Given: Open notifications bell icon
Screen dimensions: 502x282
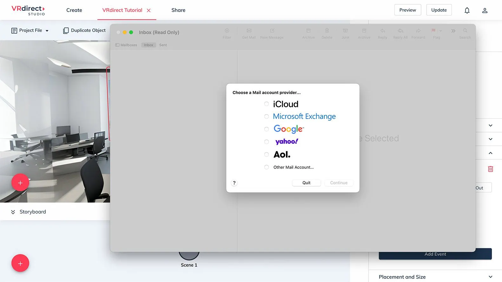Looking at the screenshot, I should 467,10.
